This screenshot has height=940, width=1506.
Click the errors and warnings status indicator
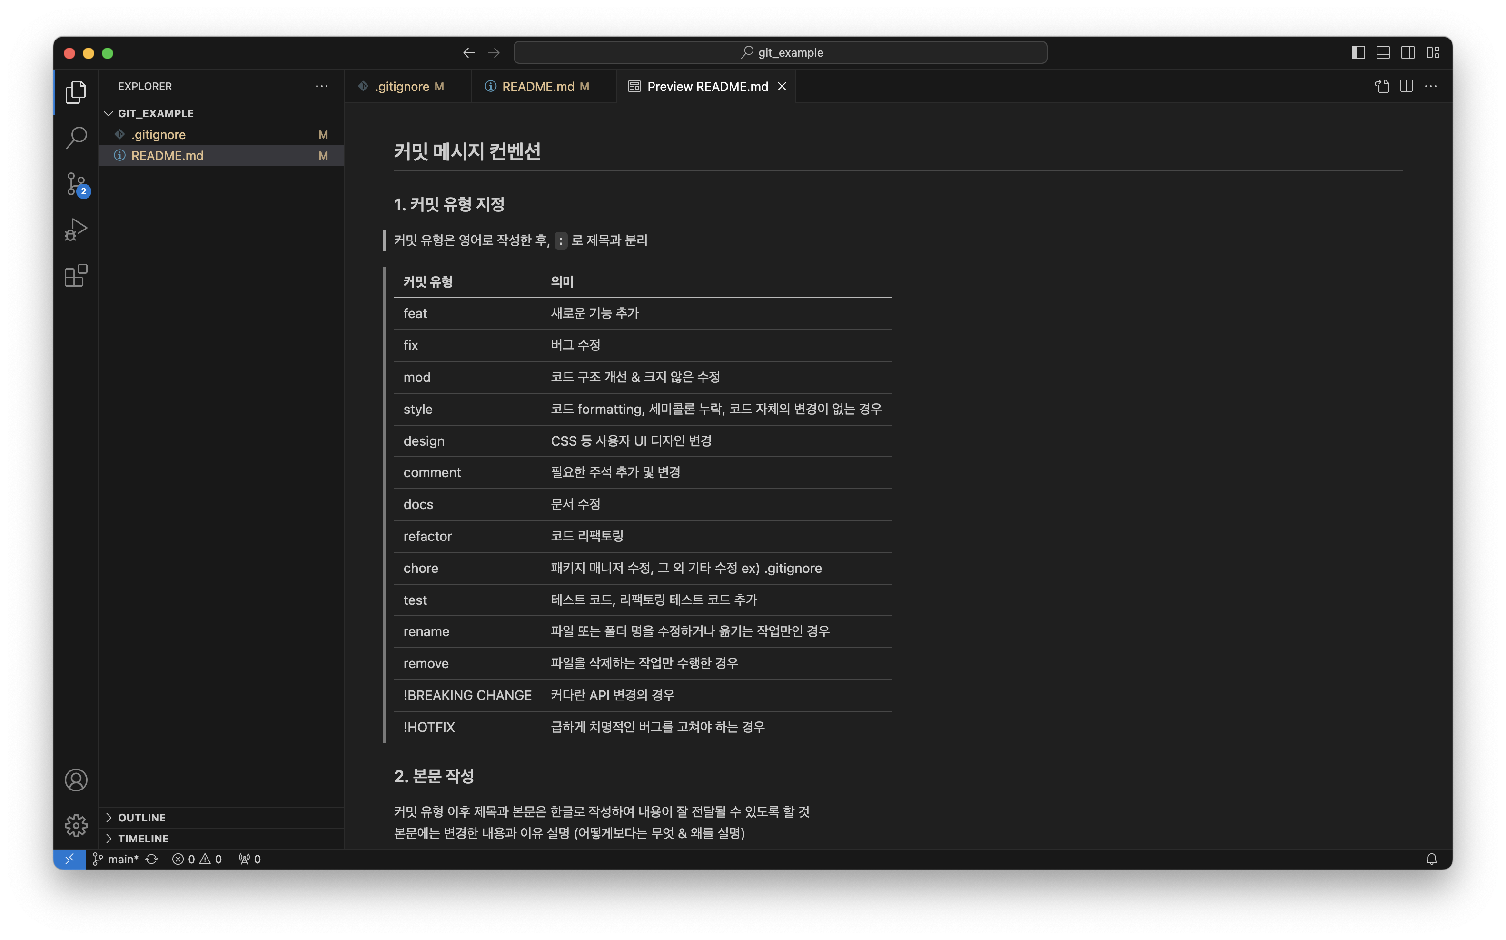click(197, 859)
